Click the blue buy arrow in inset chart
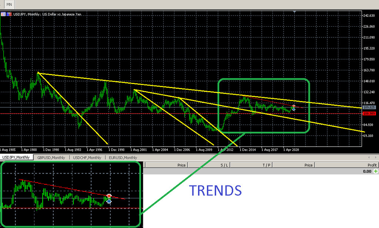379x228 pixels. [109, 201]
